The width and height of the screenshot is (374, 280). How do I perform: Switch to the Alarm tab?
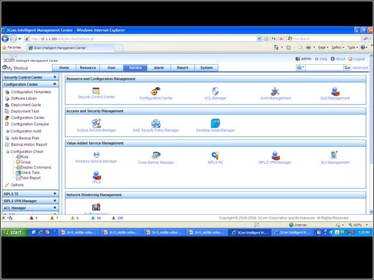pyautogui.click(x=159, y=68)
